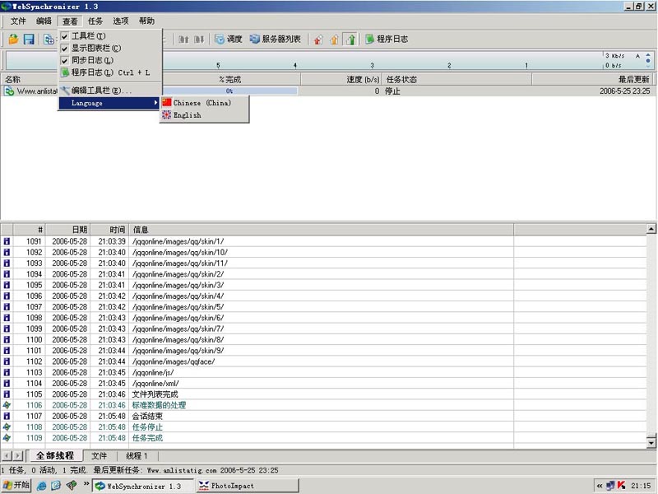The image size is (658, 494).
Task: Sort by the %完成 column header
Action: (230, 79)
